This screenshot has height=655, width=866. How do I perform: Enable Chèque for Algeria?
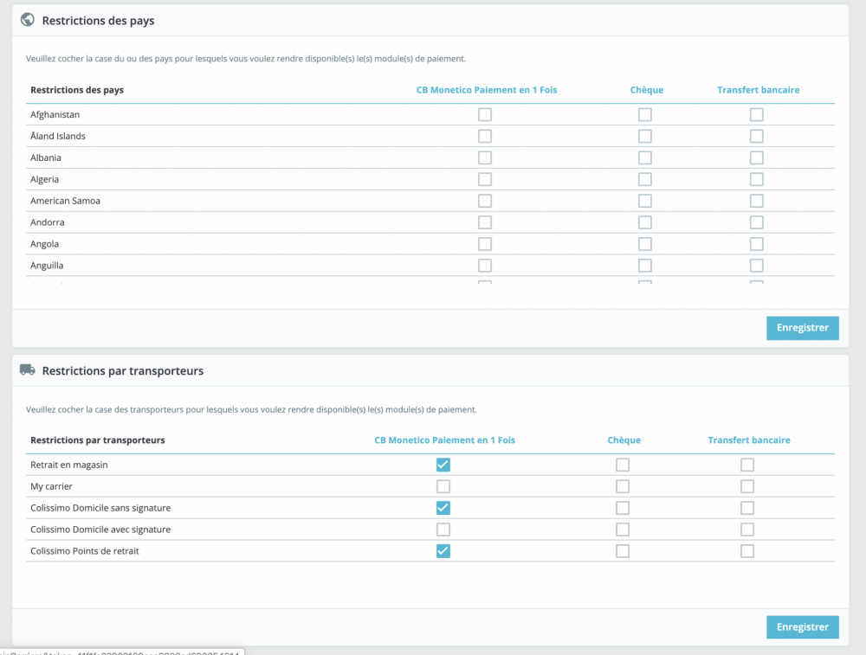[645, 179]
